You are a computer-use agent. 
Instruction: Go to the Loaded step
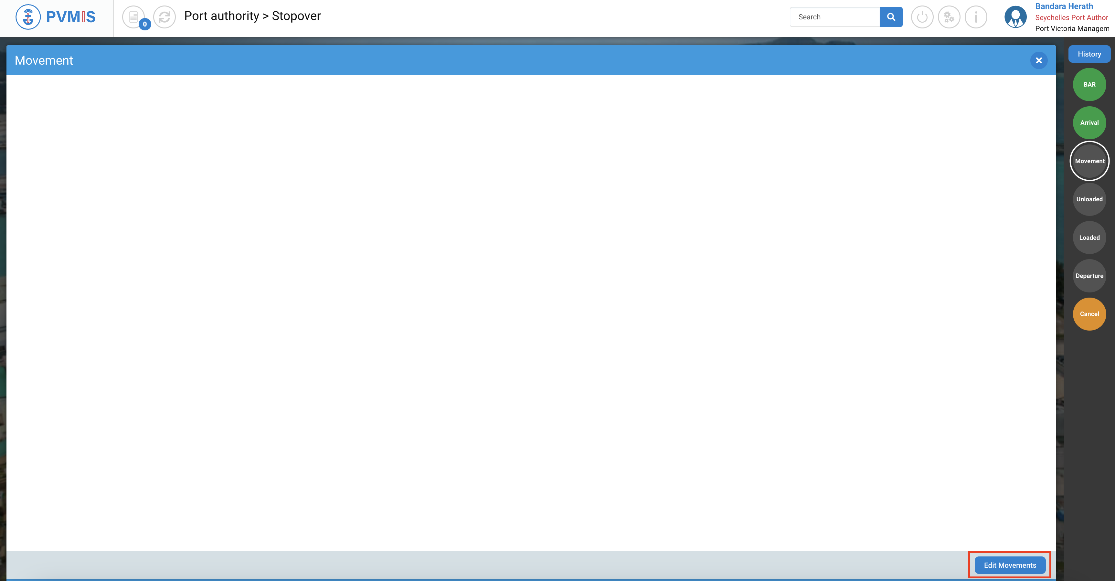click(1089, 238)
